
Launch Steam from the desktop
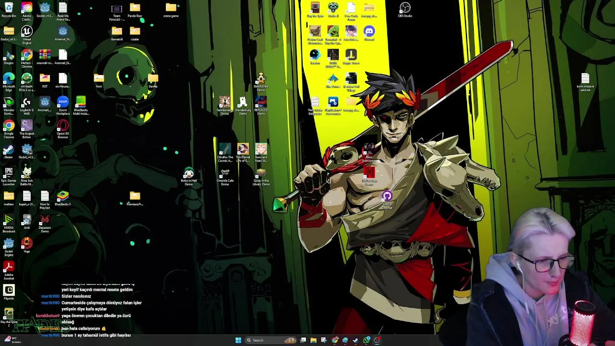[x=9, y=151]
